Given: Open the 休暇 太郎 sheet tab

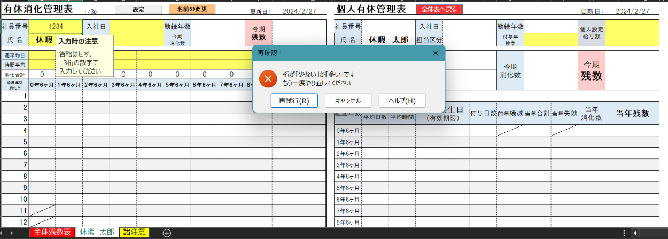Looking at the screenshot, I should pos(97,232).
